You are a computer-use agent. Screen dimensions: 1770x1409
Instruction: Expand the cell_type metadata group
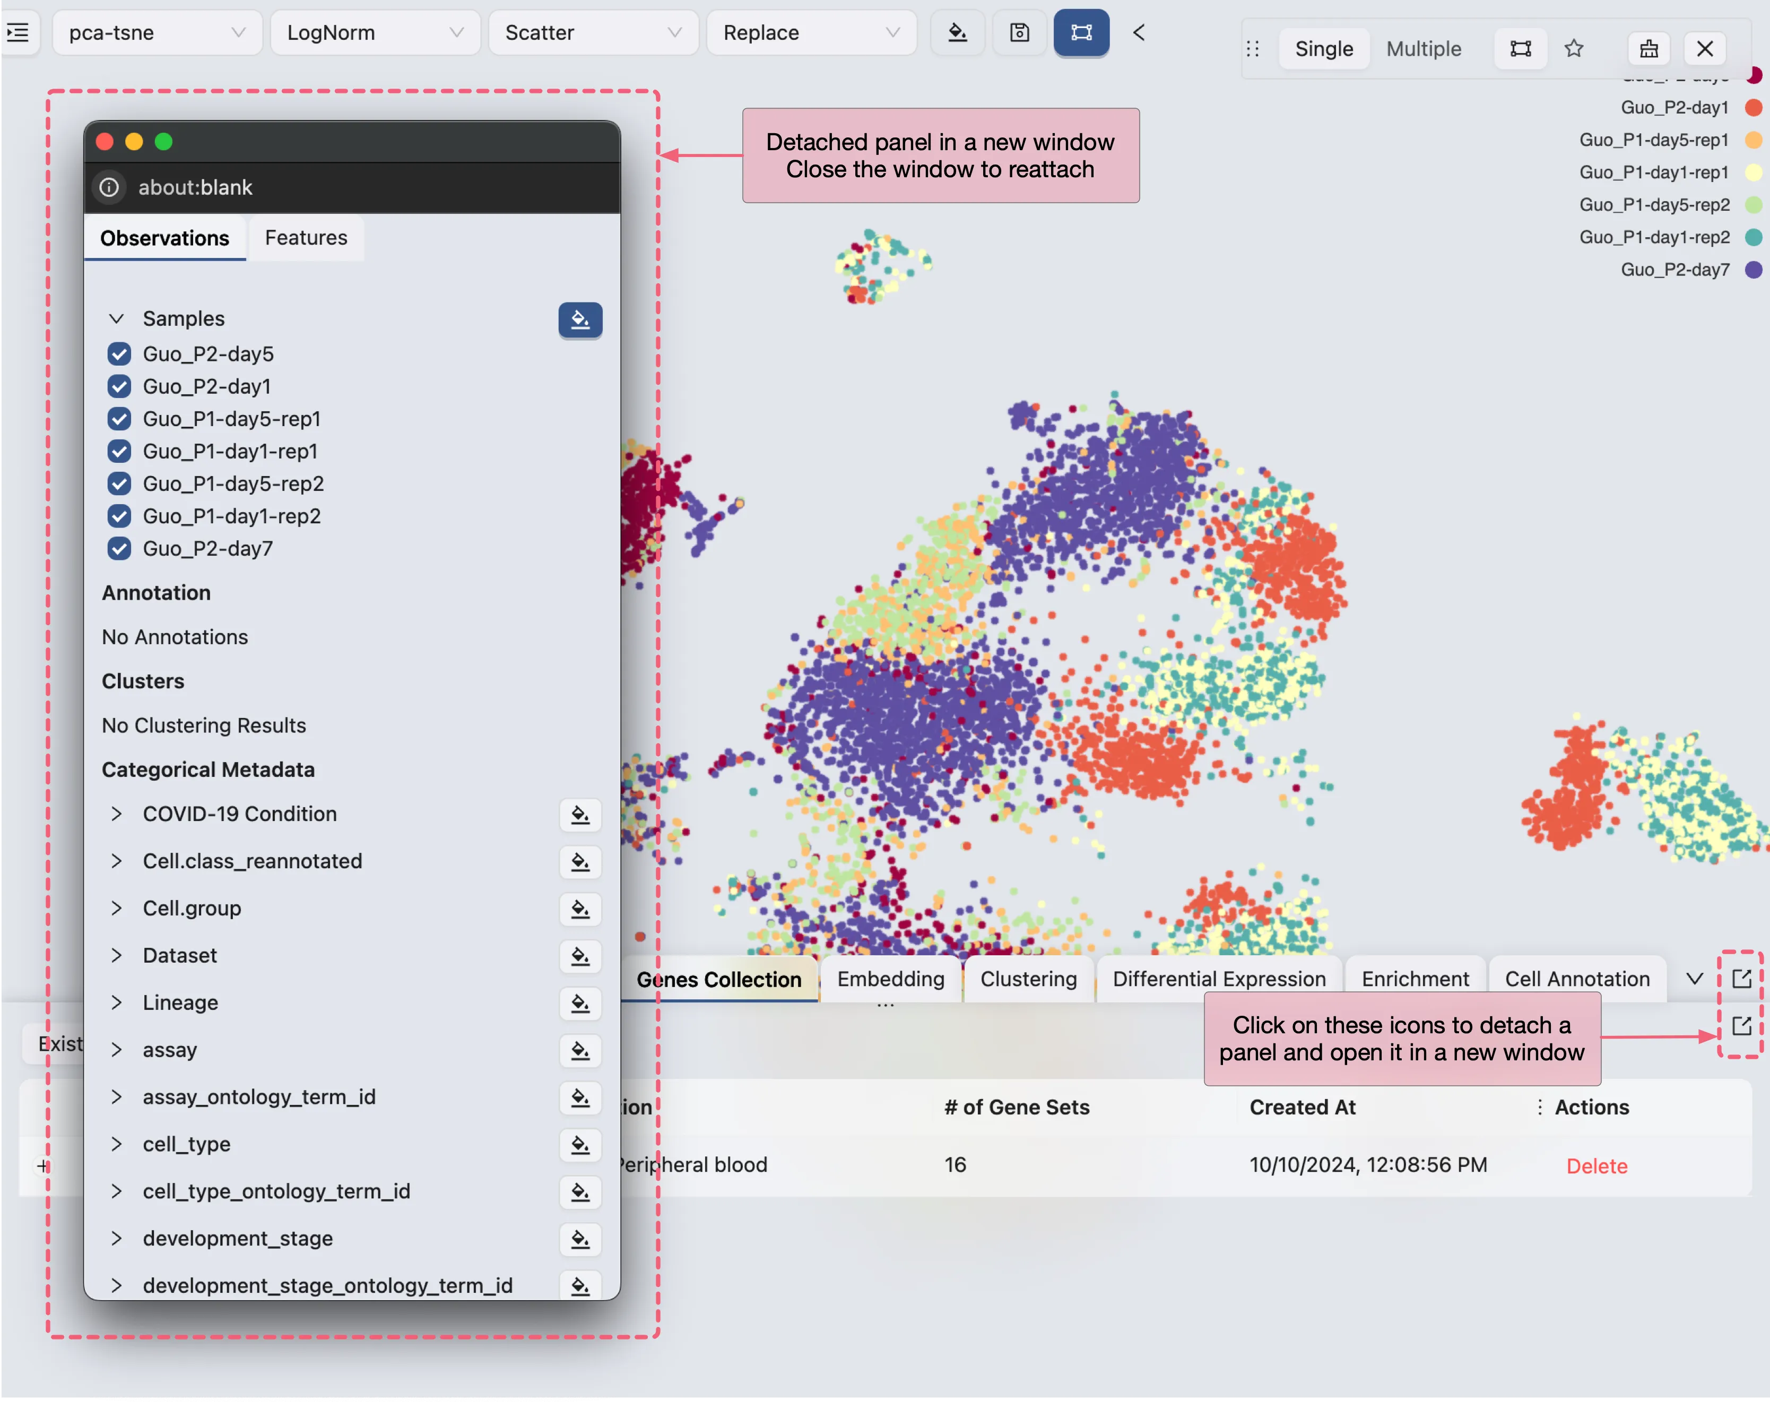117,1145
